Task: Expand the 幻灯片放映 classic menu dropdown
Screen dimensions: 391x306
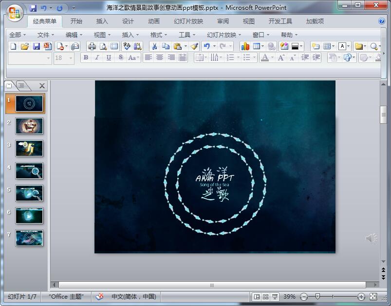Action: pyautogui.click(x=224, y=35)
